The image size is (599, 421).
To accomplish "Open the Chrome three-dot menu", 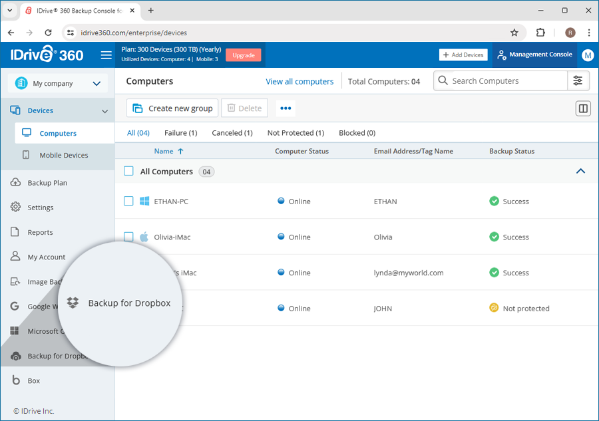I will point(589,33).
